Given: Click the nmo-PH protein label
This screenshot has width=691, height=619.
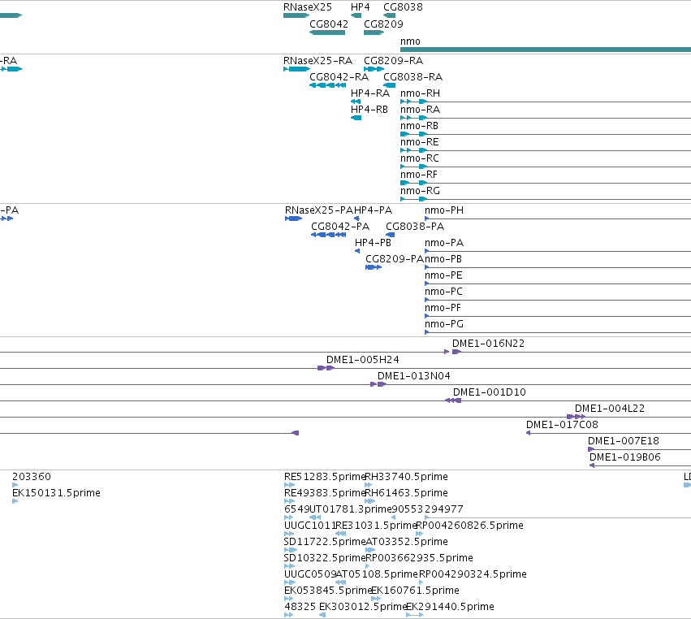Looking at the screenshot, I should pos(444,210).
